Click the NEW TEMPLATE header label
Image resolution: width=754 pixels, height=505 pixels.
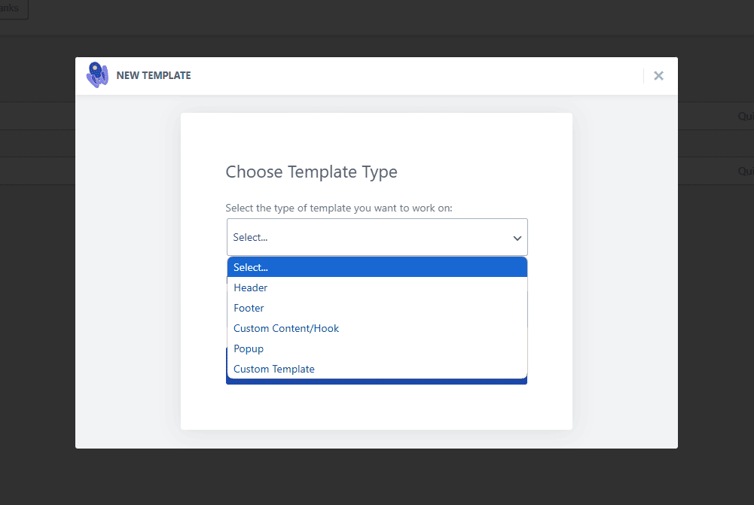154,75
